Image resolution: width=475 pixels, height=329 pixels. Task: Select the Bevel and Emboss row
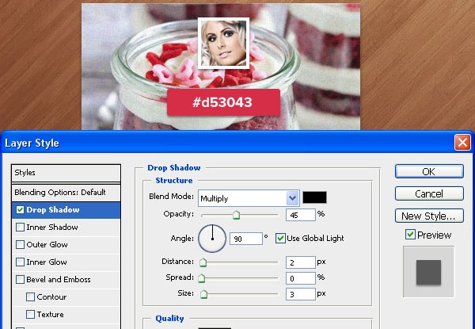click(x=66, y=279)
